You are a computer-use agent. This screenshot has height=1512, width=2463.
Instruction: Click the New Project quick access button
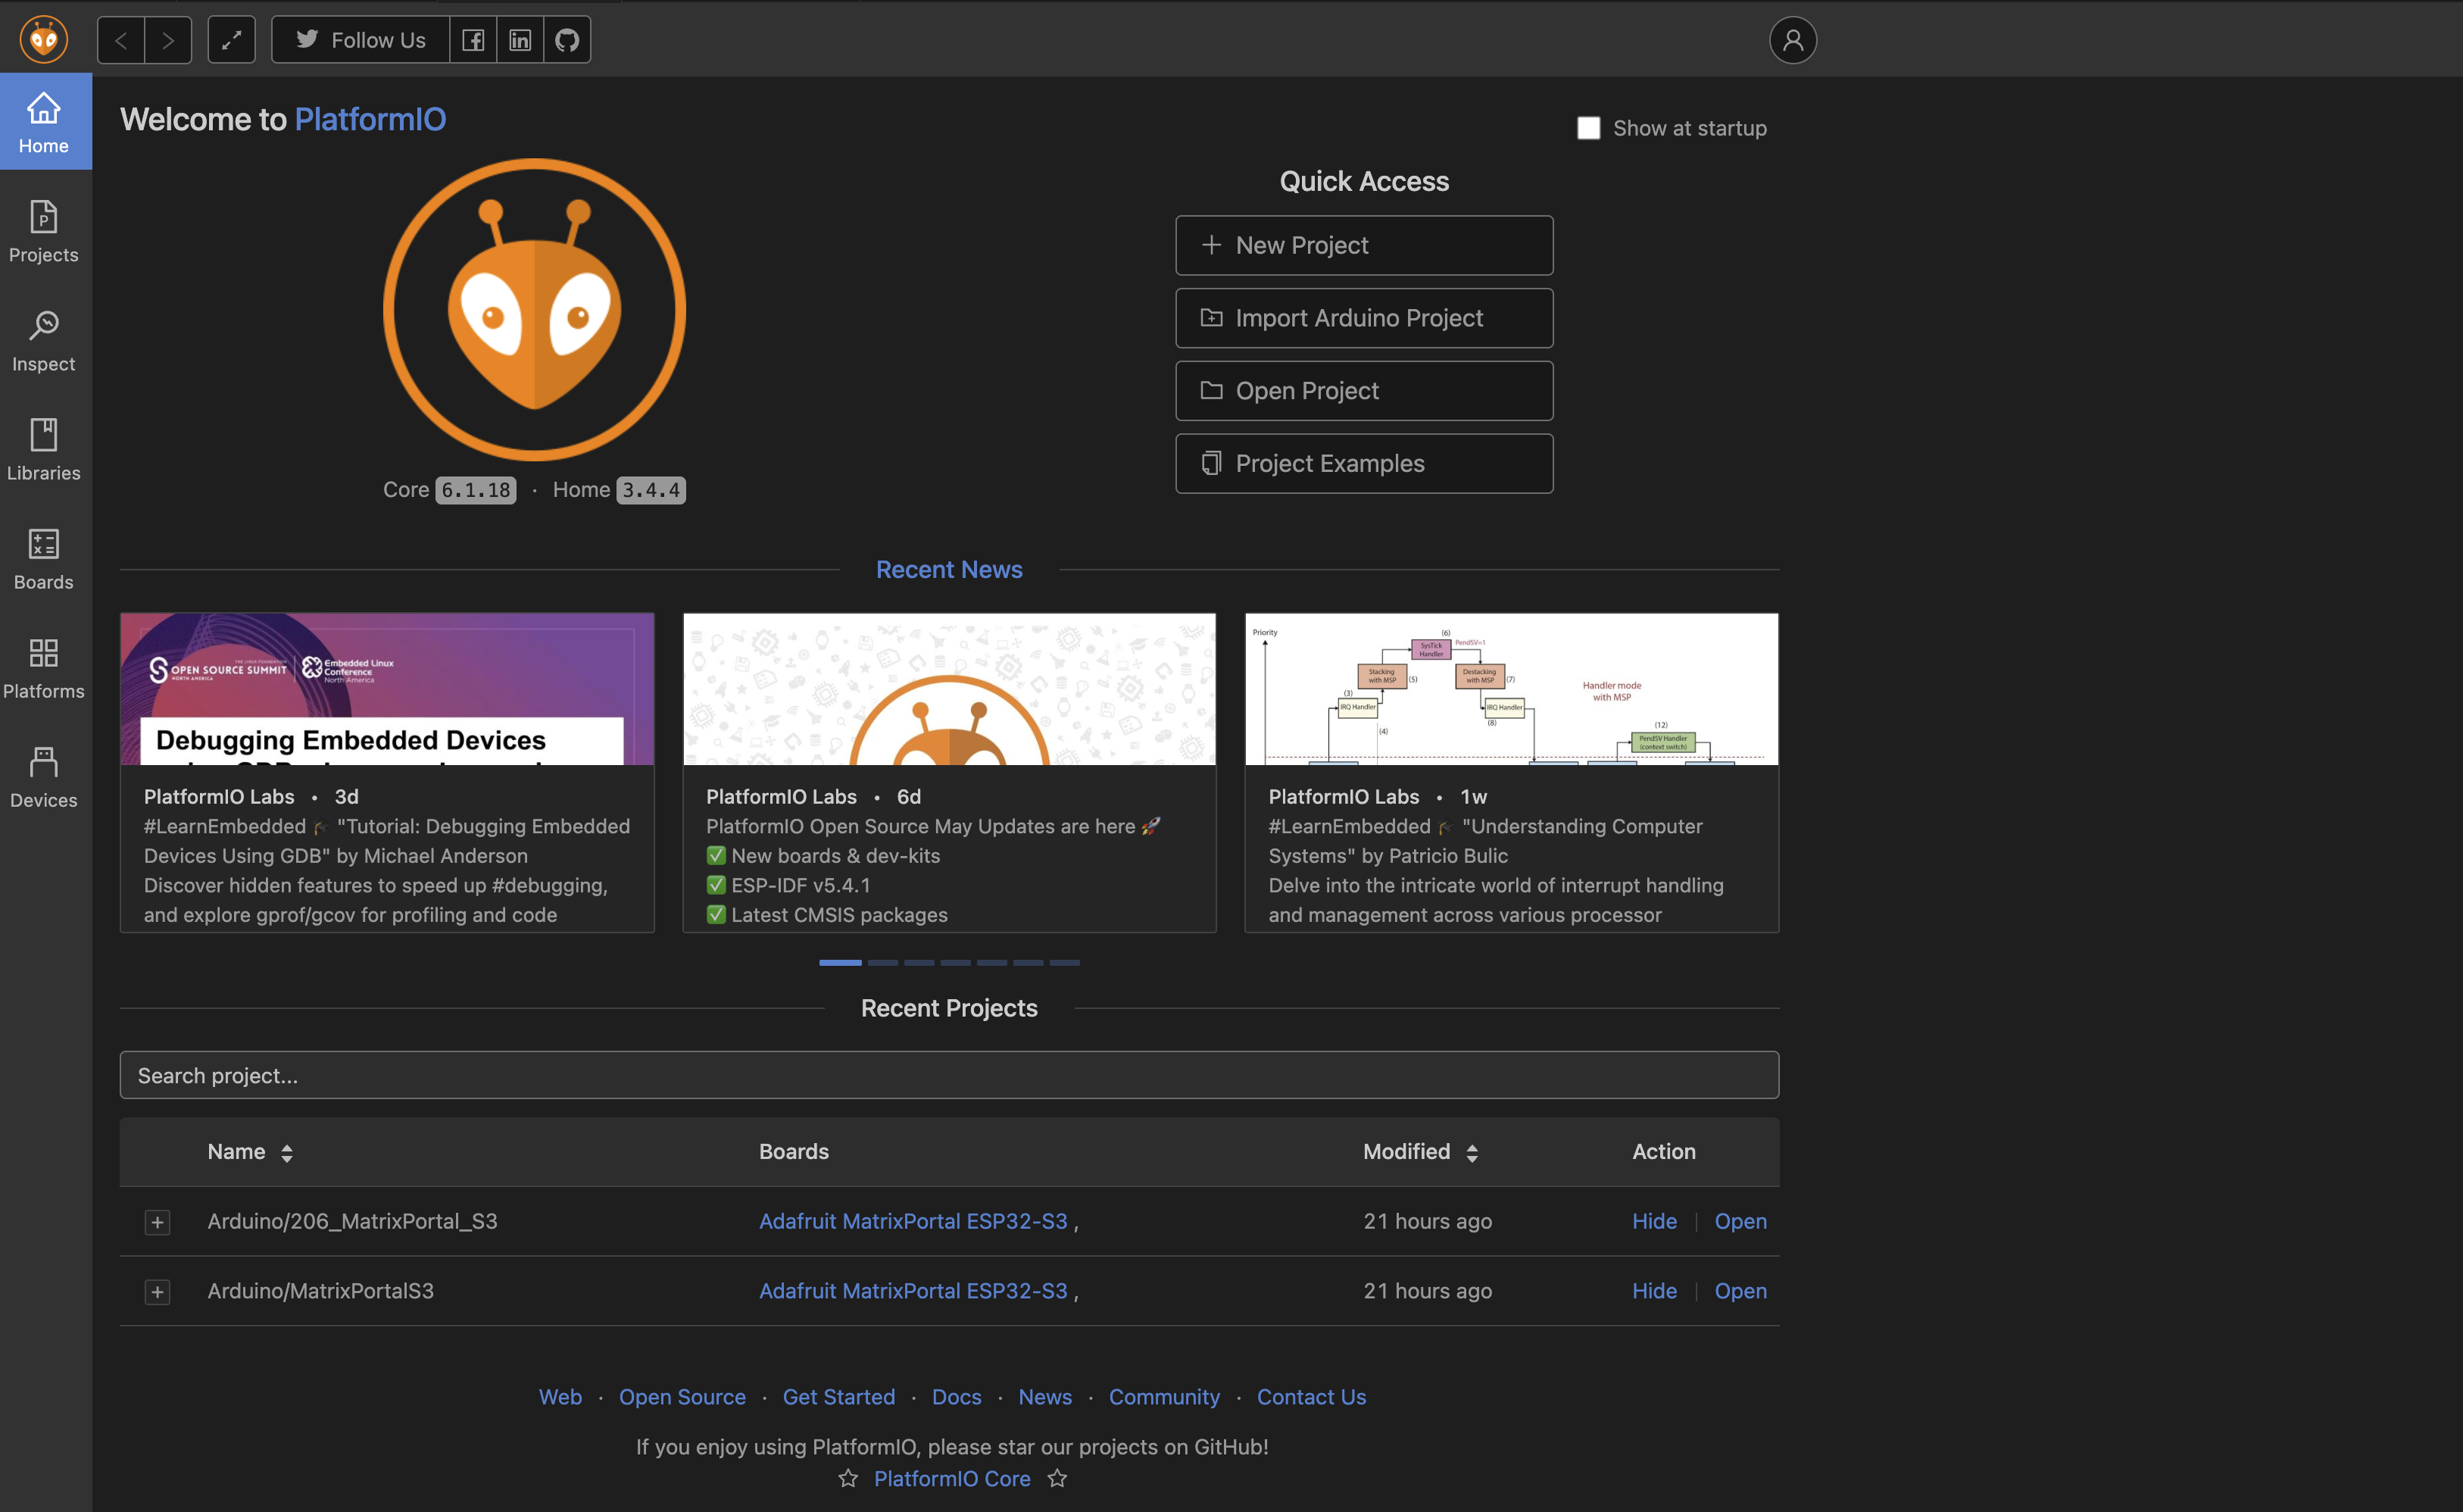[x=1363, y=245]
